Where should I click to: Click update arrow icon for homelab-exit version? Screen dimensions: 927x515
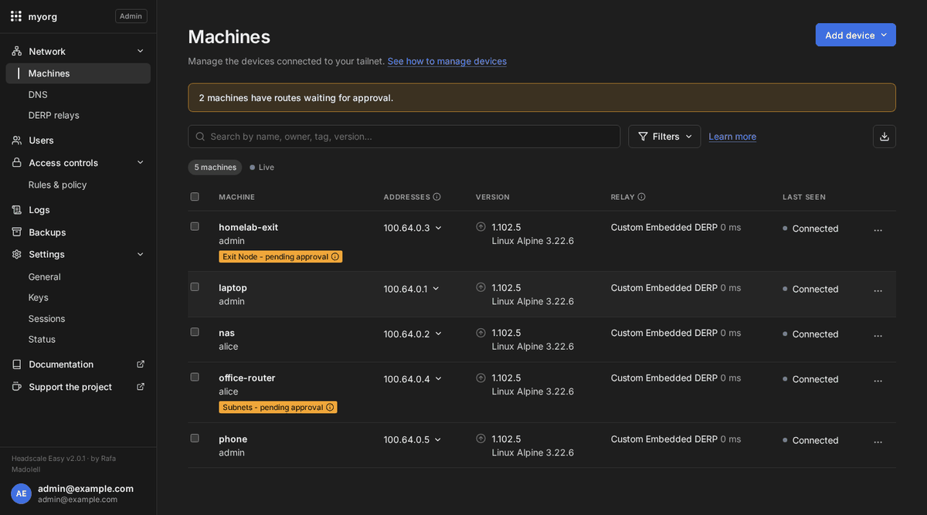(x=480, y=227)
